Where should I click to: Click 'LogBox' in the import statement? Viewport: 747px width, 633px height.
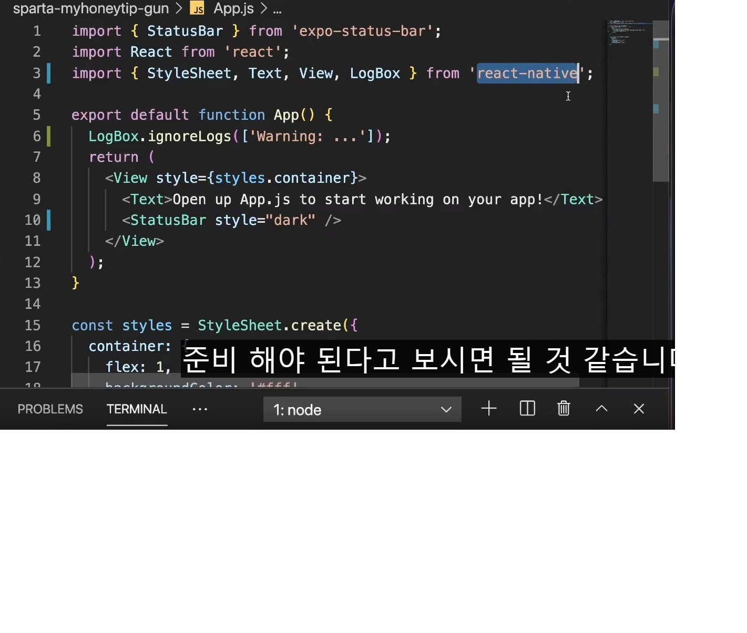point(375,73)
